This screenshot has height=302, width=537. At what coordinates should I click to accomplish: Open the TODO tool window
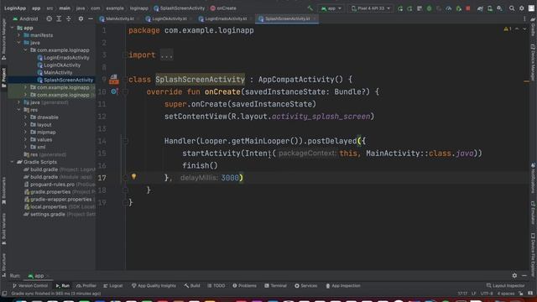point(216,286)
